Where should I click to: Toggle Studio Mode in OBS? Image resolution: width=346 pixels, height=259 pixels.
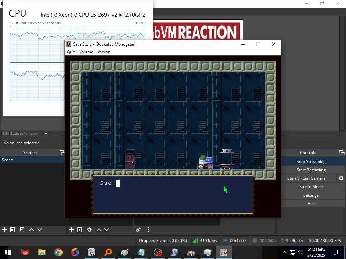[x=311, y=186]
